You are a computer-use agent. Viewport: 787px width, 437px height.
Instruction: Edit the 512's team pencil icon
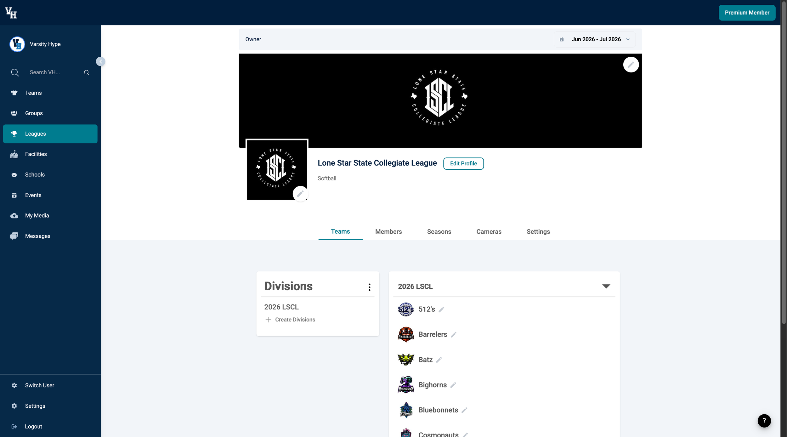441,309
